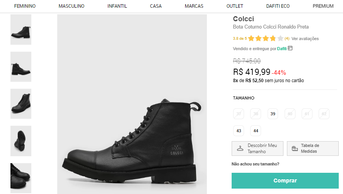Select size 43
This screenshot has height=194, width=343.
click(x=239, y=131)
